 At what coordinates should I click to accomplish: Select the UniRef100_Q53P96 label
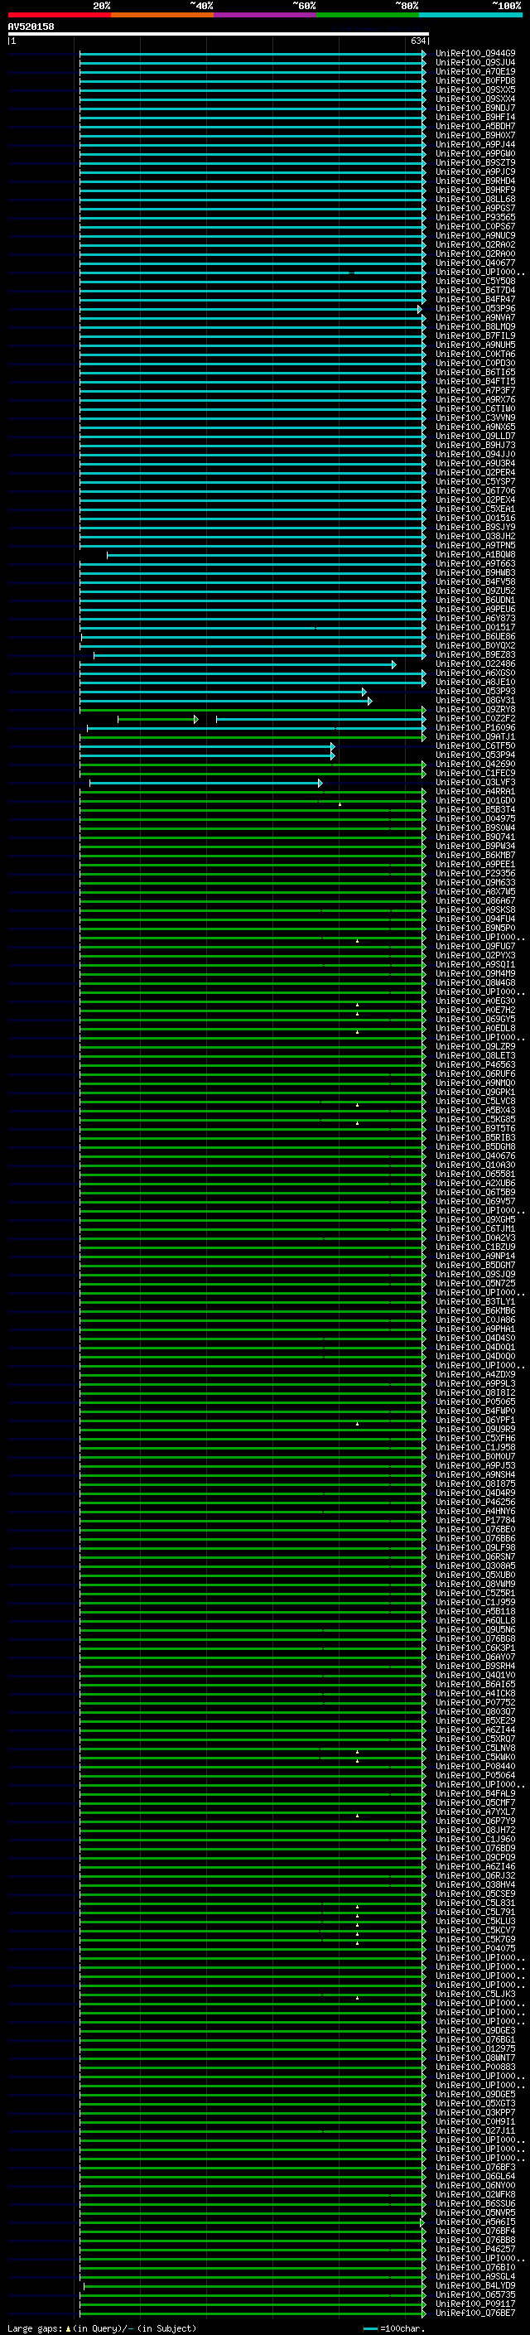(x=475, y=309)
